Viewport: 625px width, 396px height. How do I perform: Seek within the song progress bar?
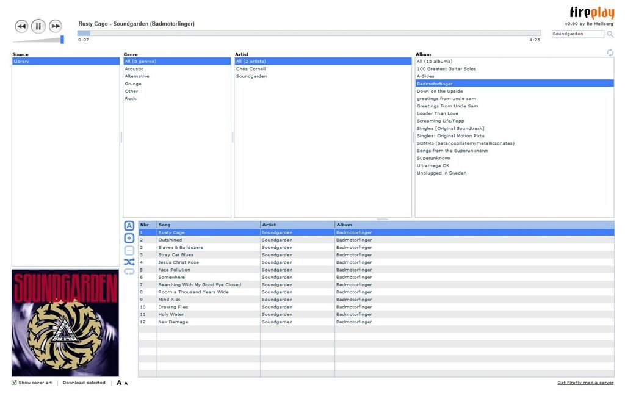309,33
